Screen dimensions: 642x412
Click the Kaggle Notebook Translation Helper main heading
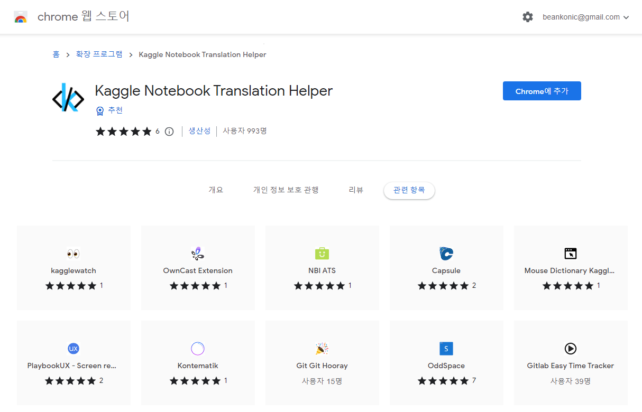click(214, 91)
